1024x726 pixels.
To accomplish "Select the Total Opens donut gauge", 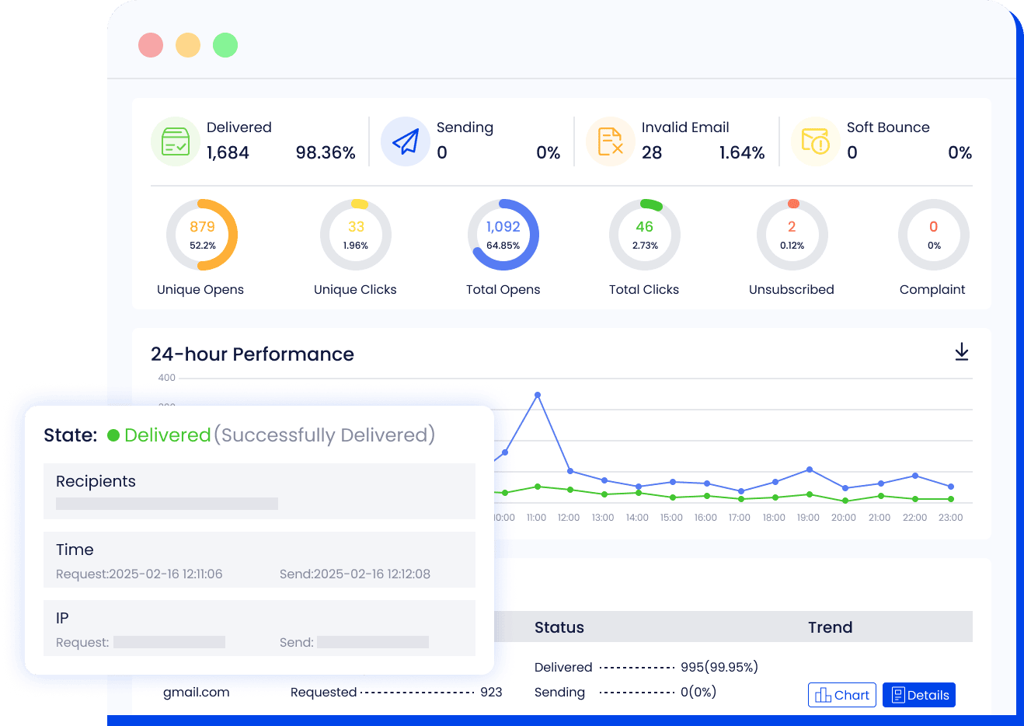I will 503,235.
